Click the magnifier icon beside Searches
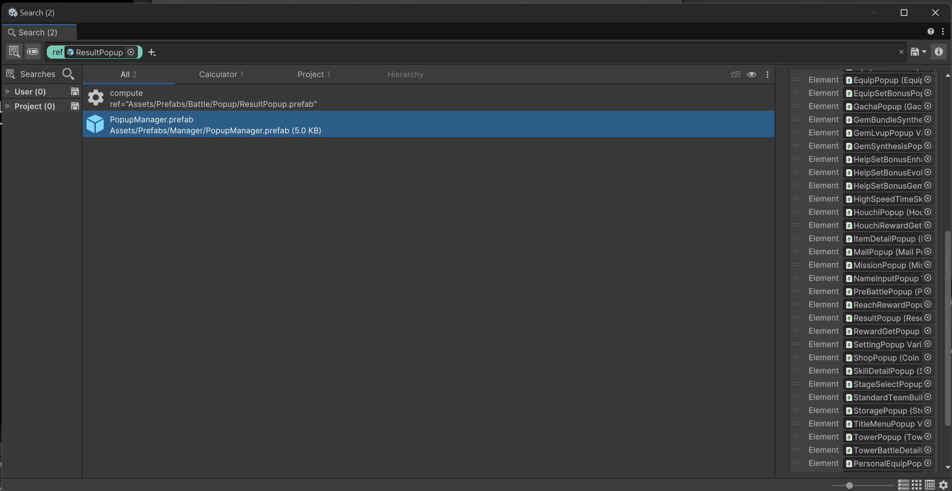This screenshot has width=952, height=491. [x=68, y=74]
